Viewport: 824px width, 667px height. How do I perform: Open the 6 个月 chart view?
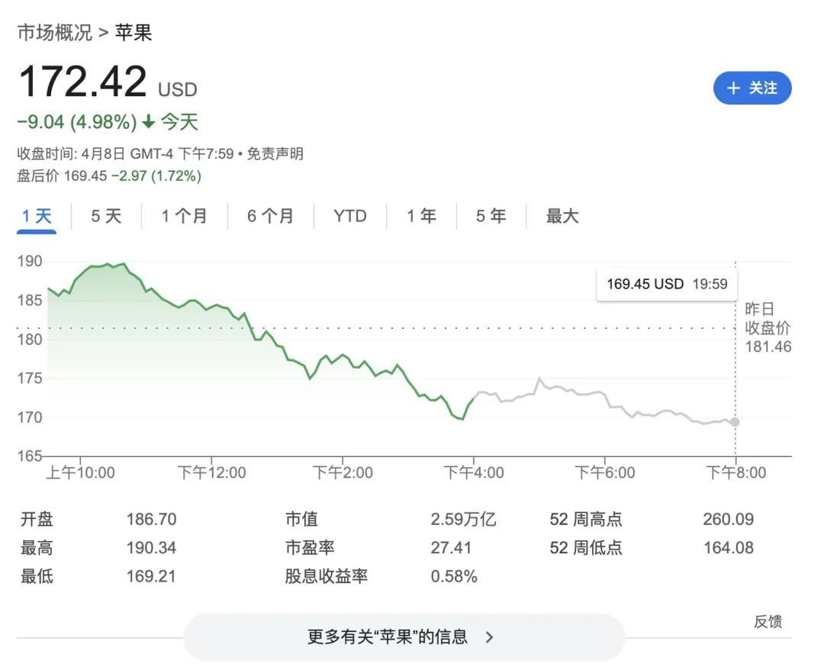[x=270, y=216]
